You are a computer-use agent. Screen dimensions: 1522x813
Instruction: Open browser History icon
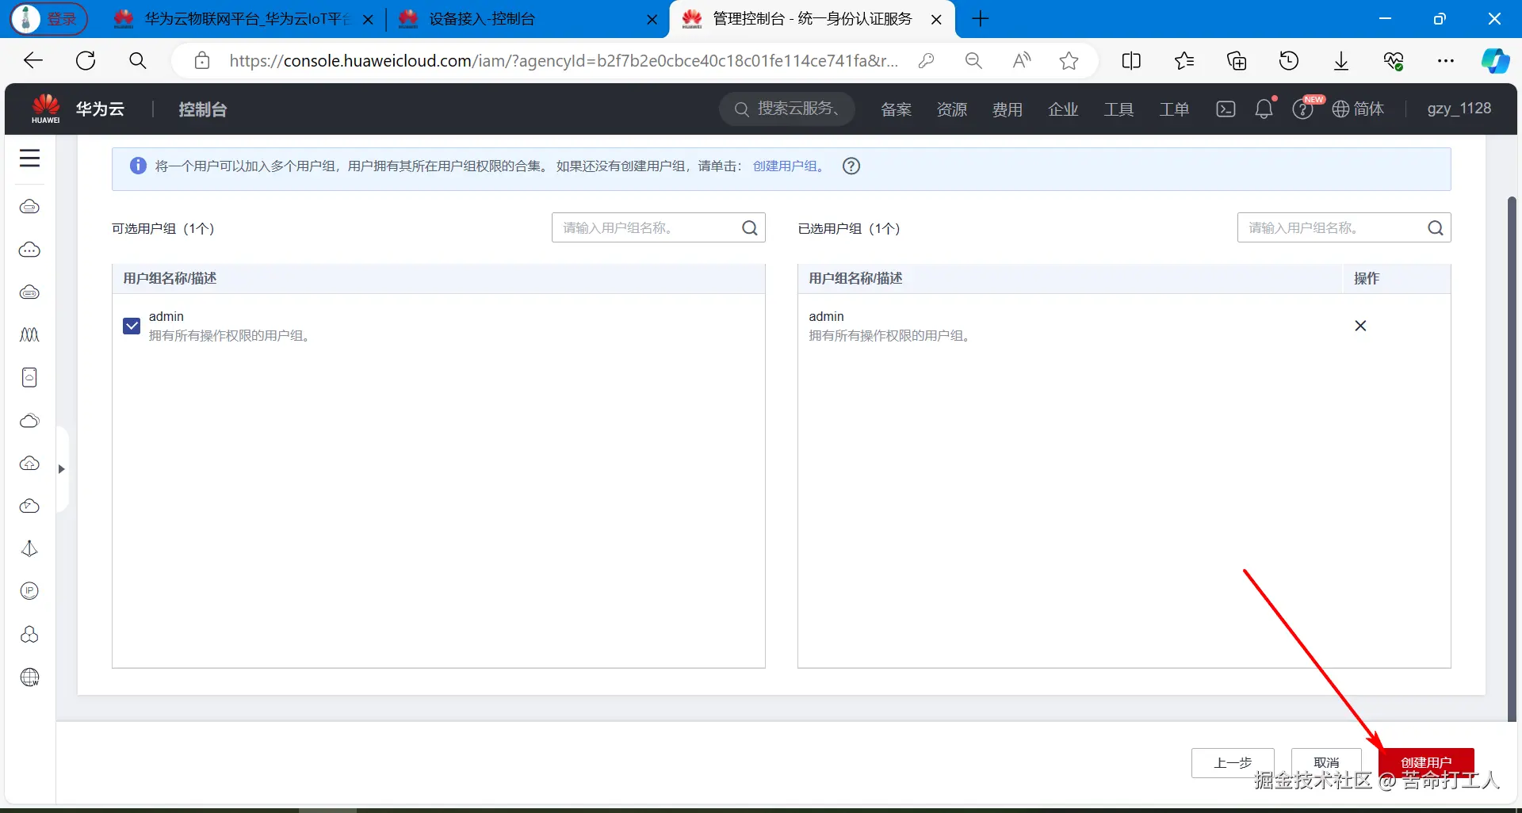coord(1289,60)
